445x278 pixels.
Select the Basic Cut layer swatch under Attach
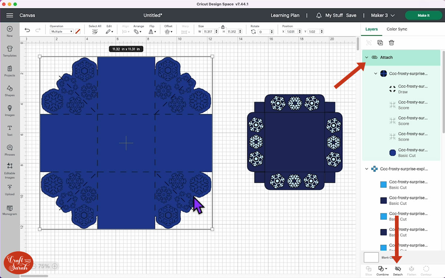tap(392, 153)
